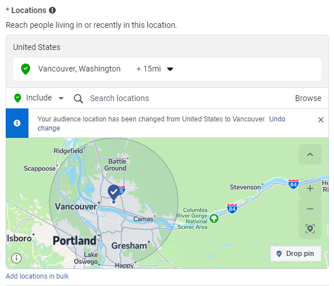The image size is (334, 286).
Task: Click Add locations in bulk link
Action: point(38,276)
